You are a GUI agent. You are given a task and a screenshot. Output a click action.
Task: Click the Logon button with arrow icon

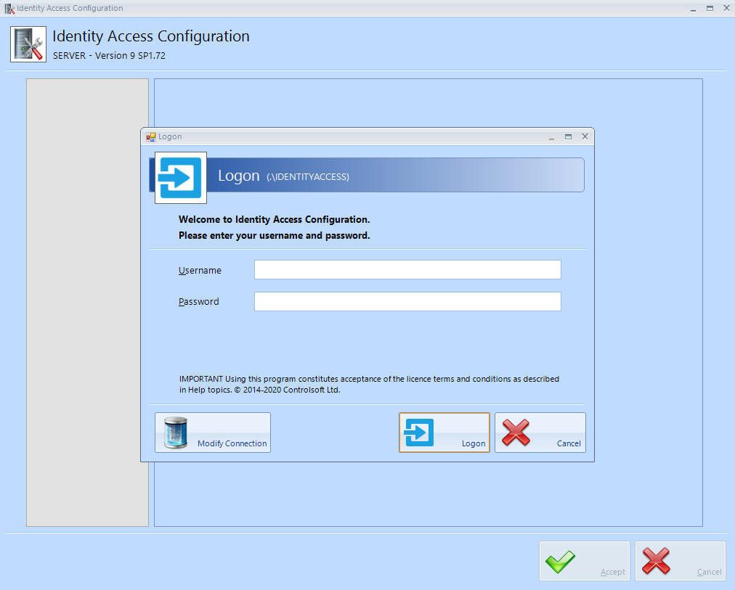point(444,433)
